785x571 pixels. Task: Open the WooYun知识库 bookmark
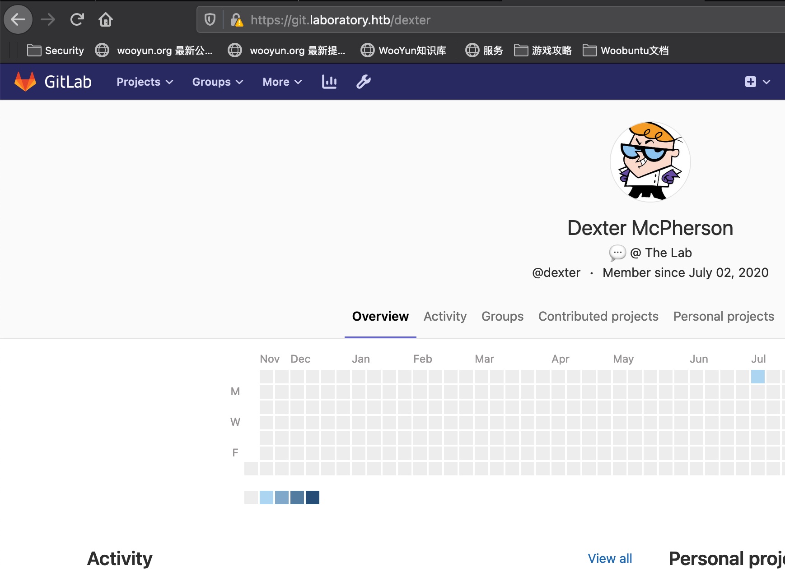tap(403, 51)
